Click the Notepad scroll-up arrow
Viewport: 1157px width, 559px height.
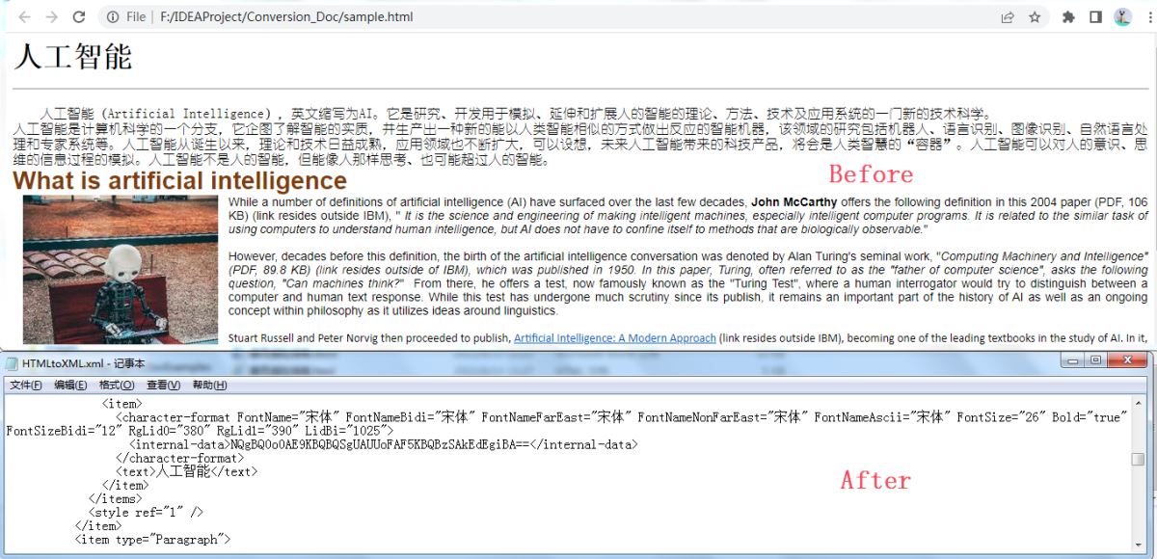point(1138,403)
